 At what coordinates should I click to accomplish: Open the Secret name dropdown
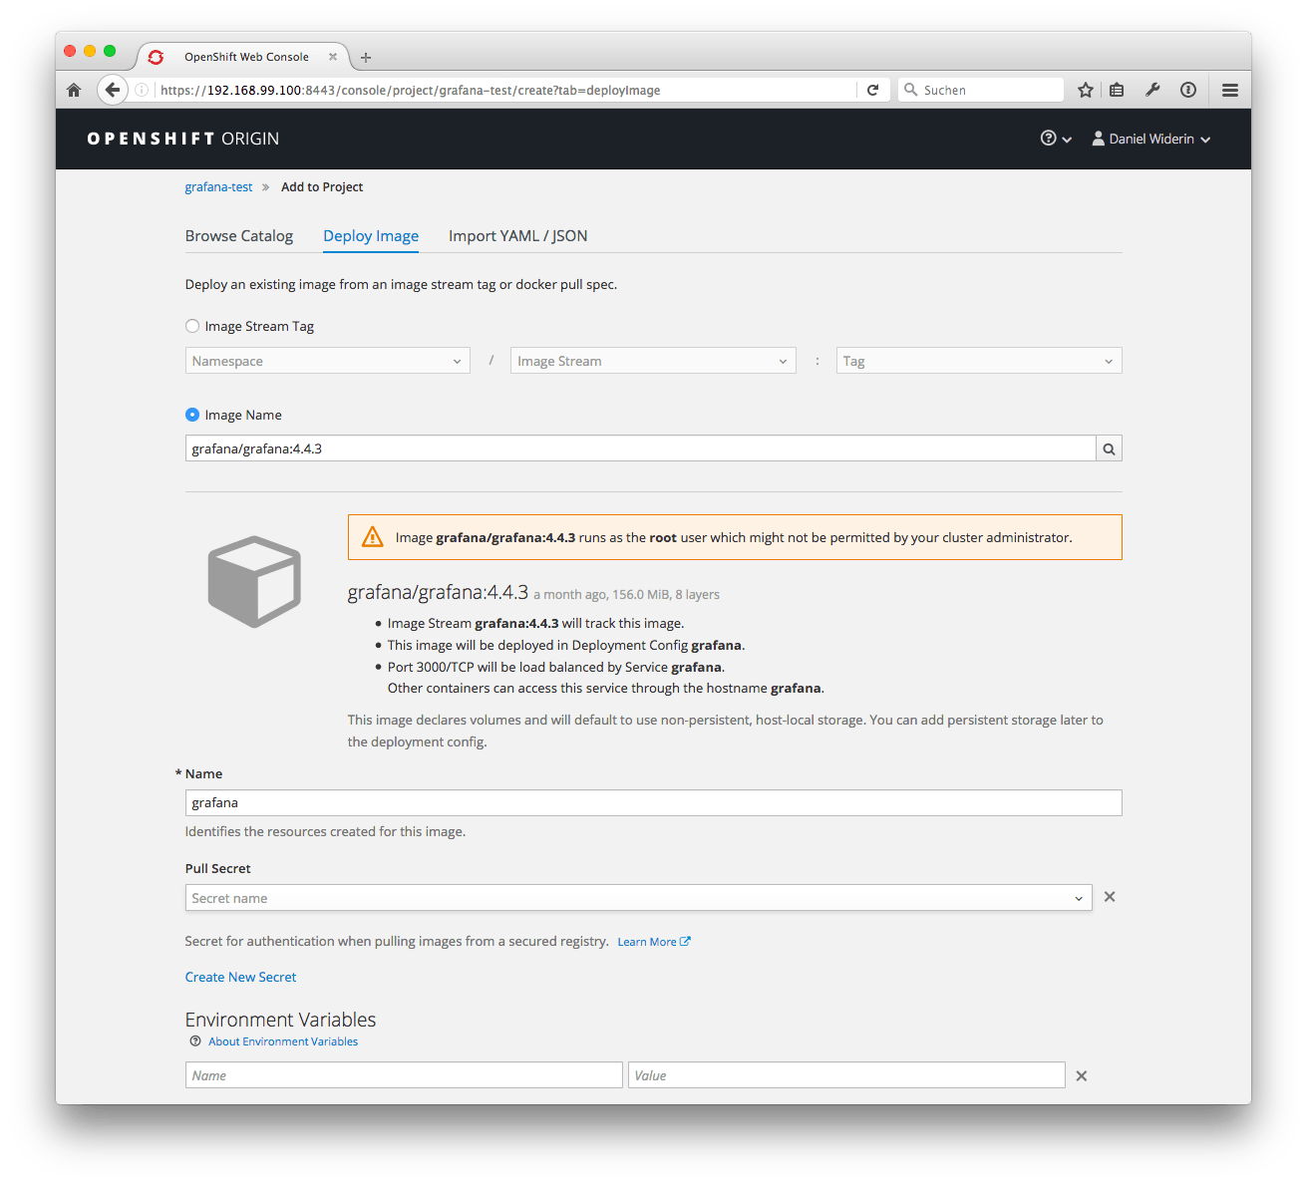coord(639,898)
